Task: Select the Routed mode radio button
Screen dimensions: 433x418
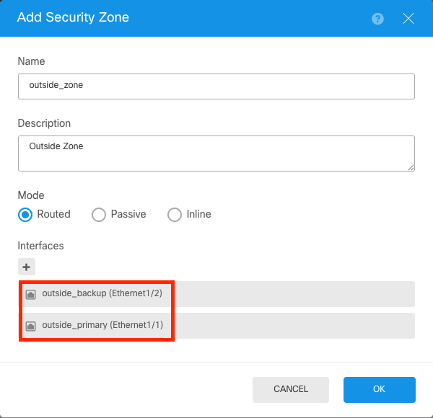Action: click(x=25, y=215)
